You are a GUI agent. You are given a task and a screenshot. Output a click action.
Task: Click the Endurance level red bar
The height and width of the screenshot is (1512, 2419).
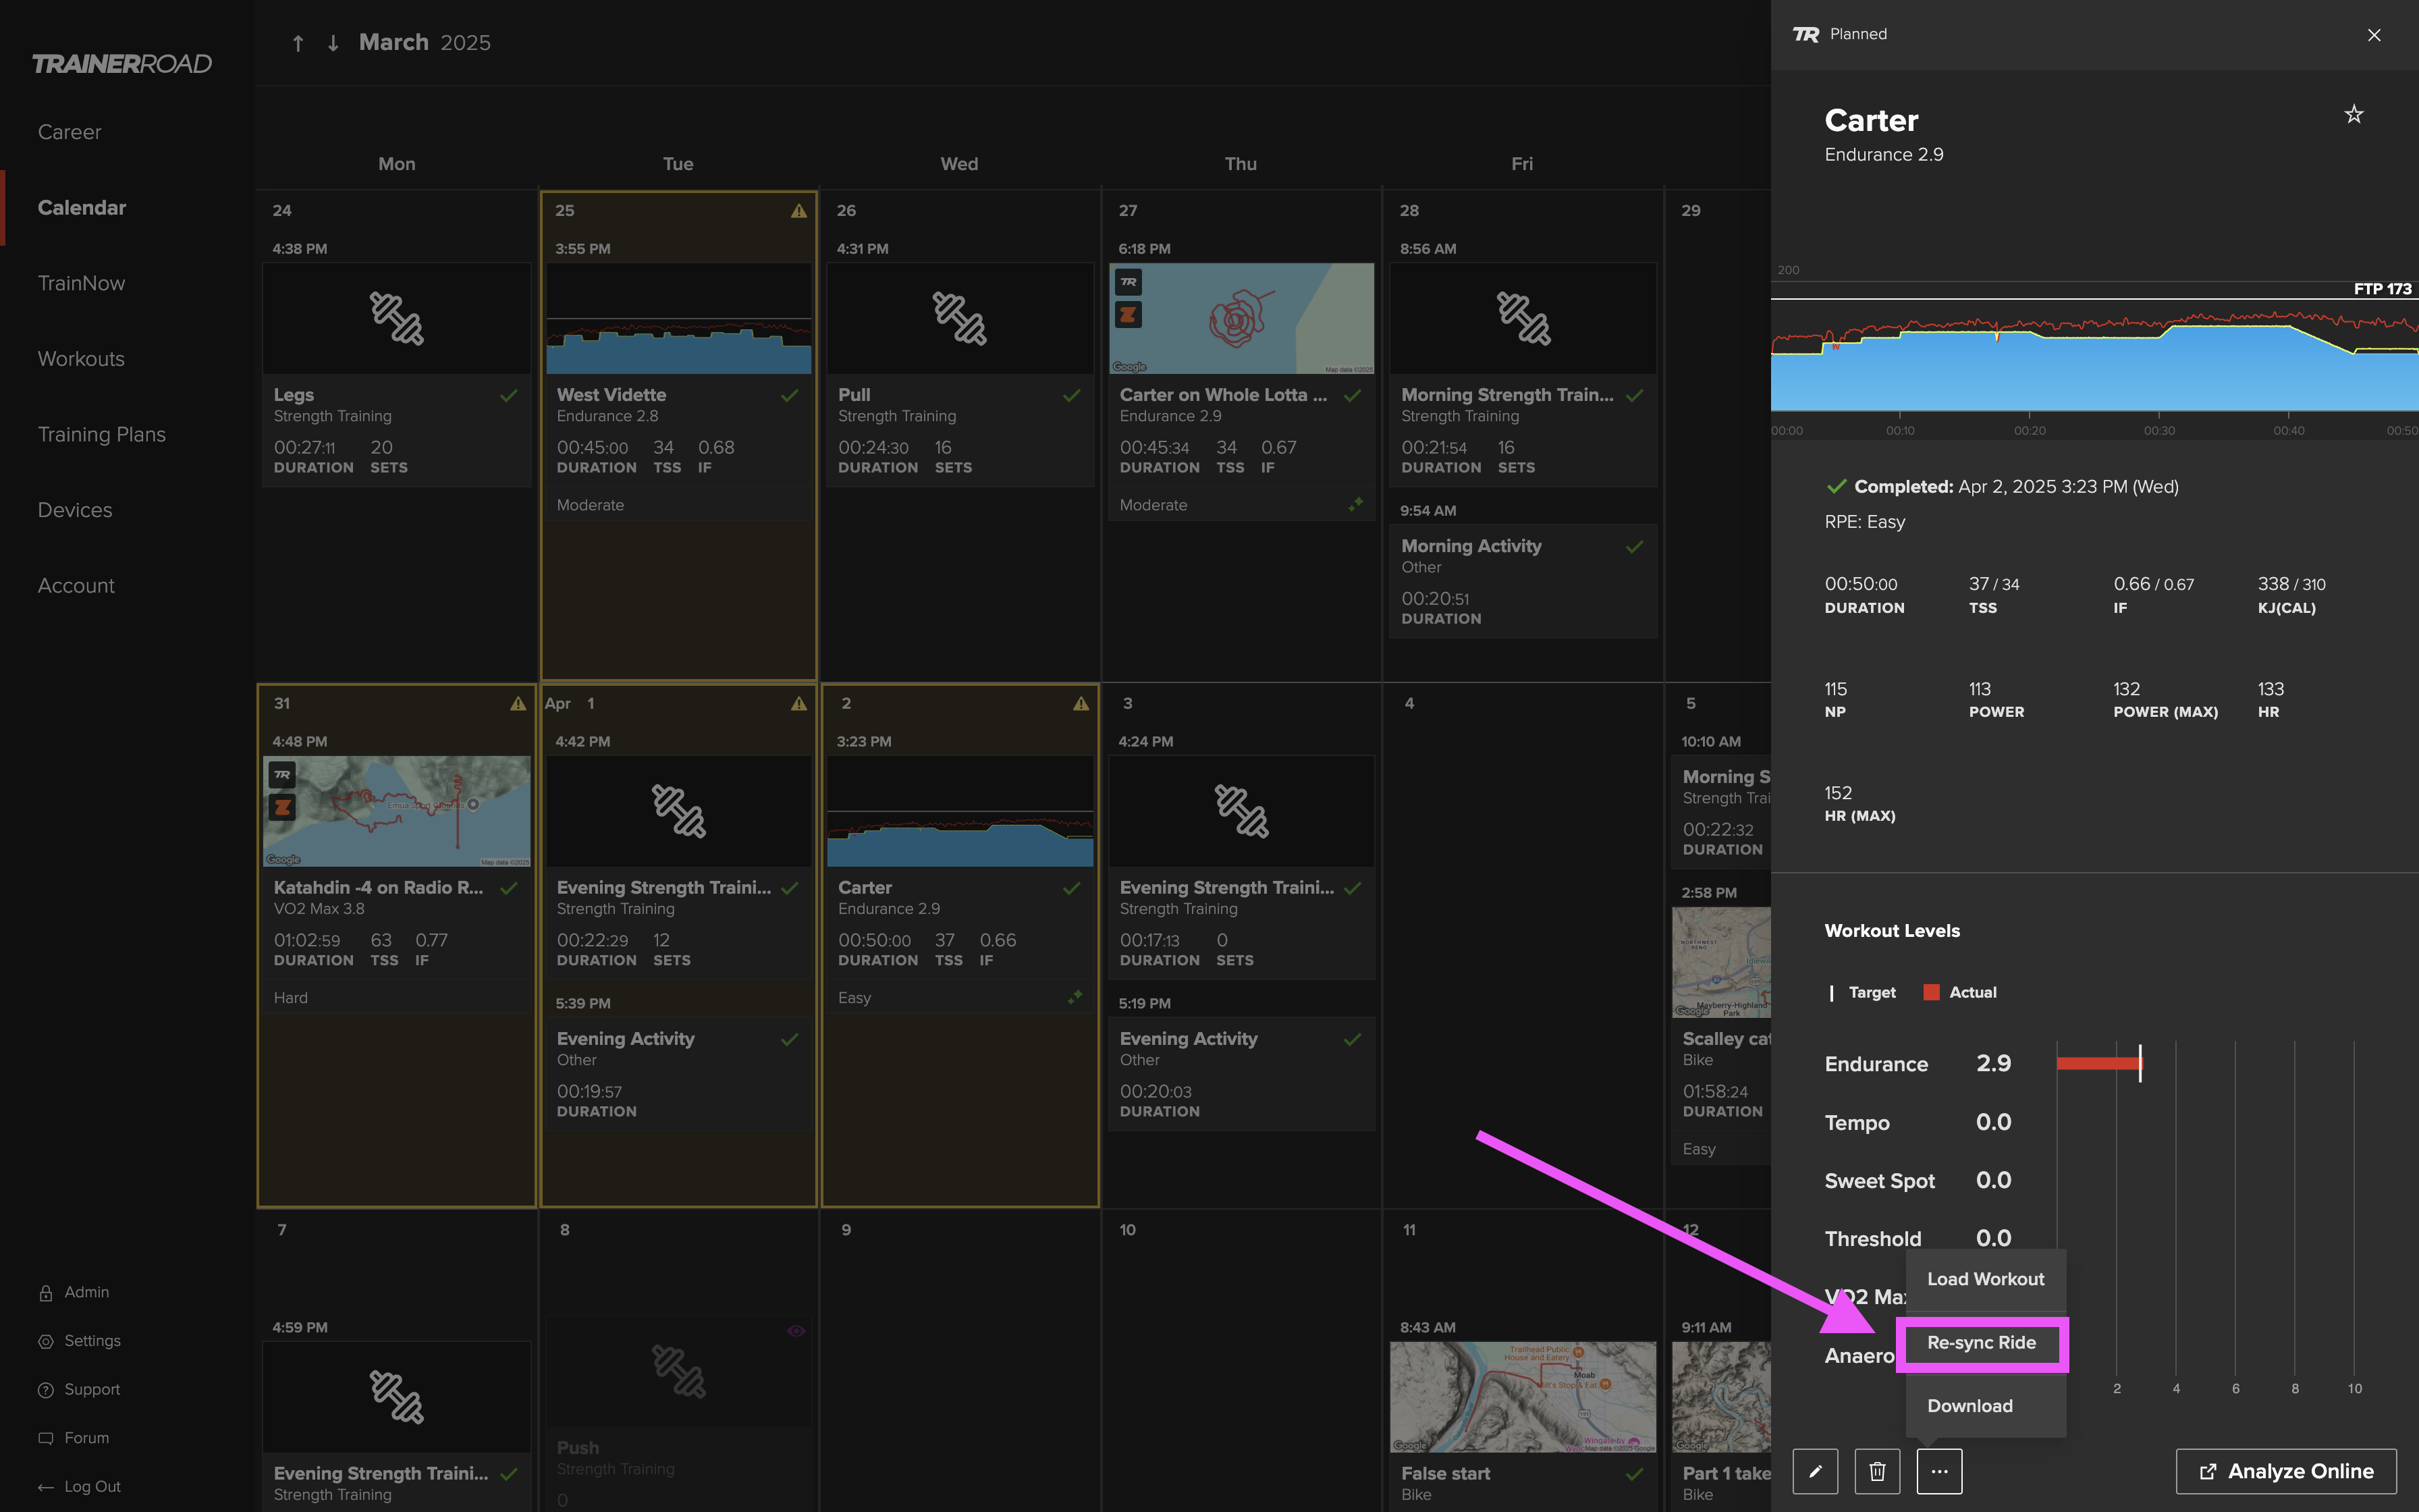(2098, 1063)
